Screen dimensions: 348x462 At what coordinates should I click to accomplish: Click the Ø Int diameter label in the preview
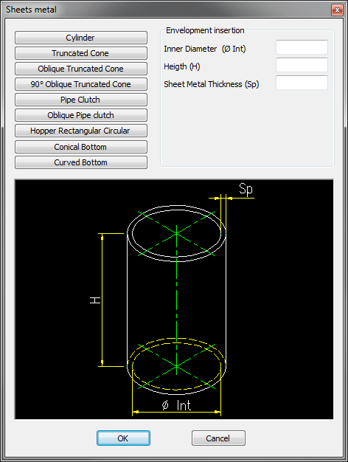click(176, 405)
